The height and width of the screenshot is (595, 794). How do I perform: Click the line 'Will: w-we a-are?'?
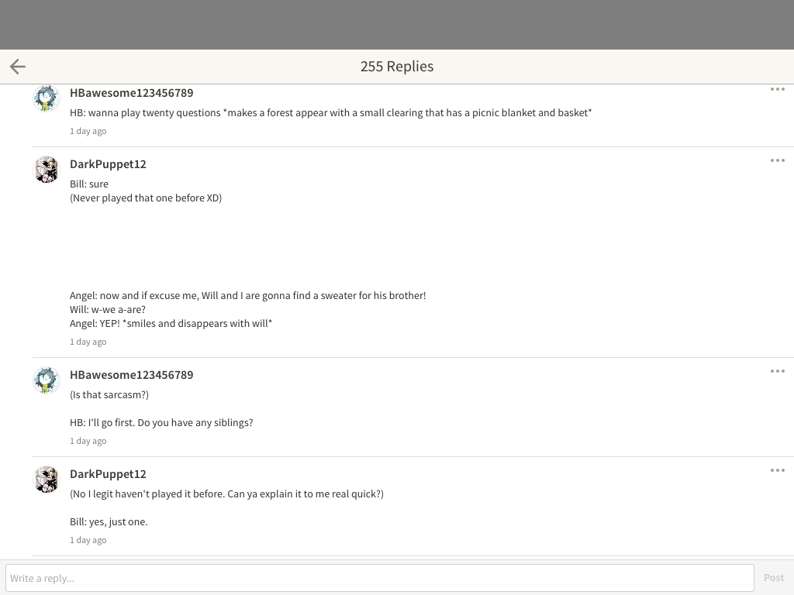click(x=107, y=309)
